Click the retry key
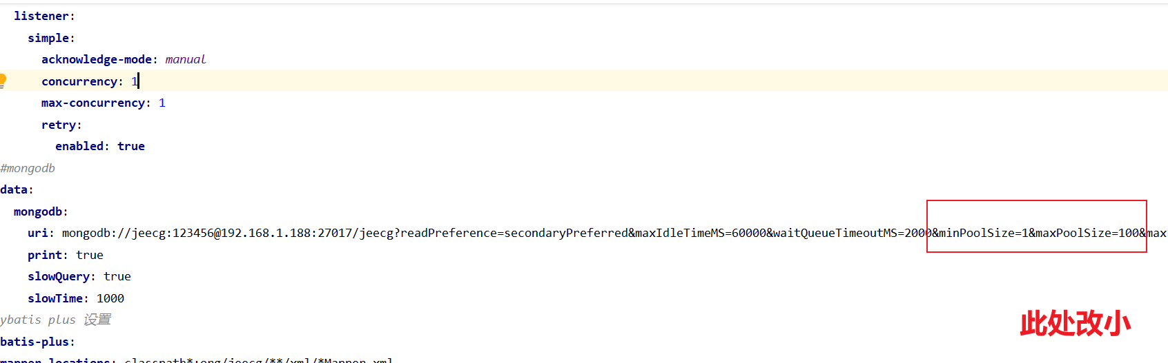 pos(59,125)
